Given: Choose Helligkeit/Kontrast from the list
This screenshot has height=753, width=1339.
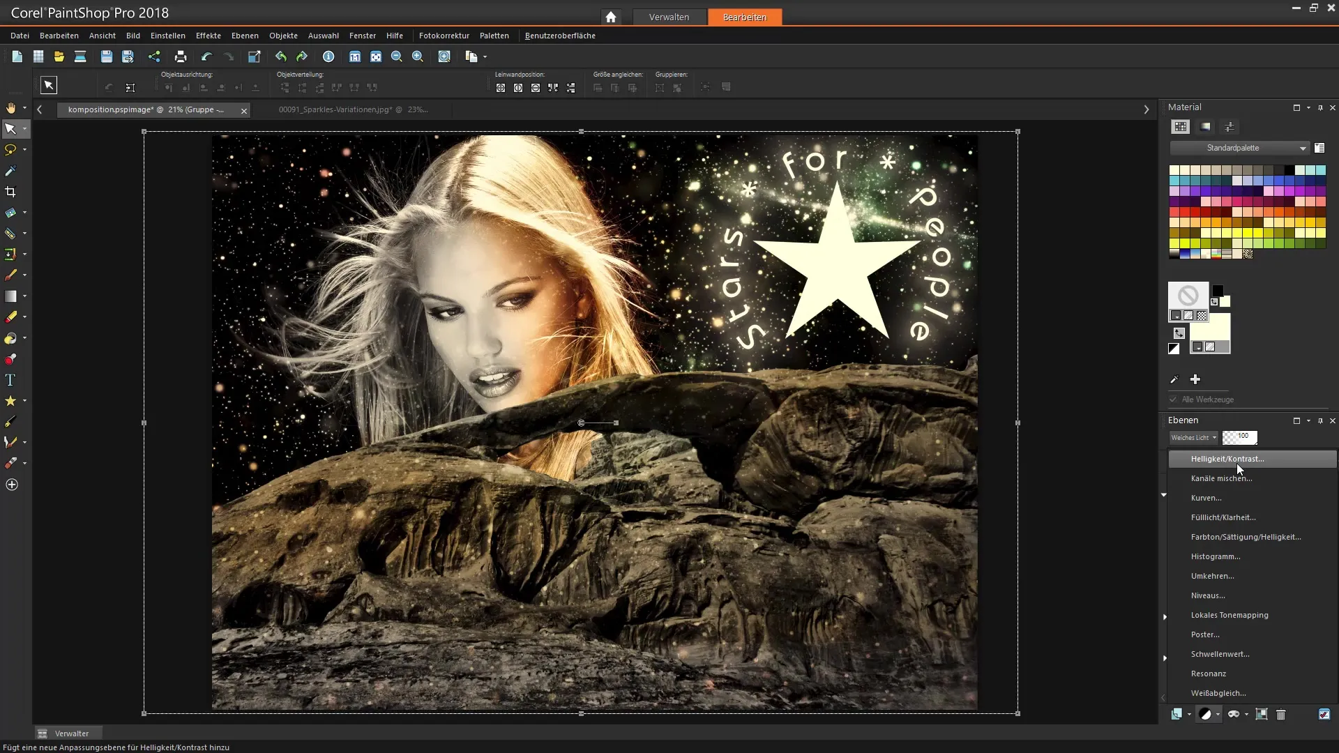Looking at the screenshot, I should [1253, 459].
